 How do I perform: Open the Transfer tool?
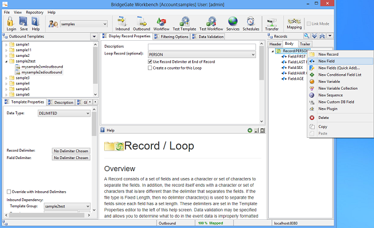click(x=272, y=24)
